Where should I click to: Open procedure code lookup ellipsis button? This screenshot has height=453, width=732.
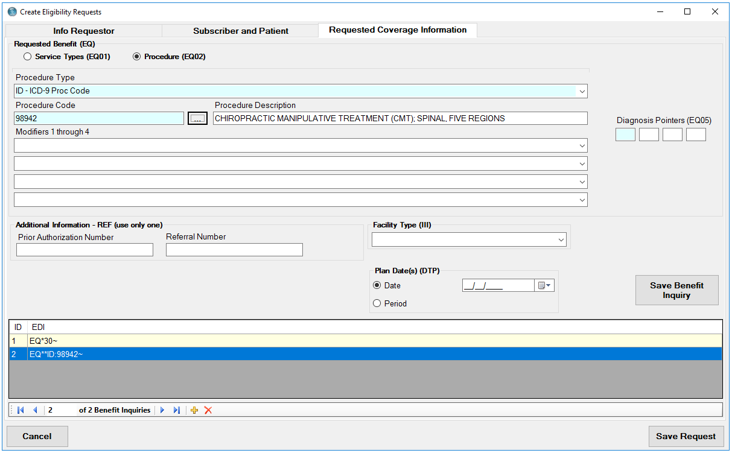coord(197,118)
